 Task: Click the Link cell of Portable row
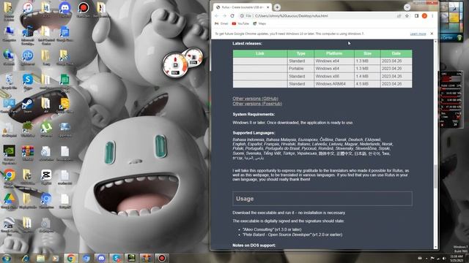tap(260, 69)
